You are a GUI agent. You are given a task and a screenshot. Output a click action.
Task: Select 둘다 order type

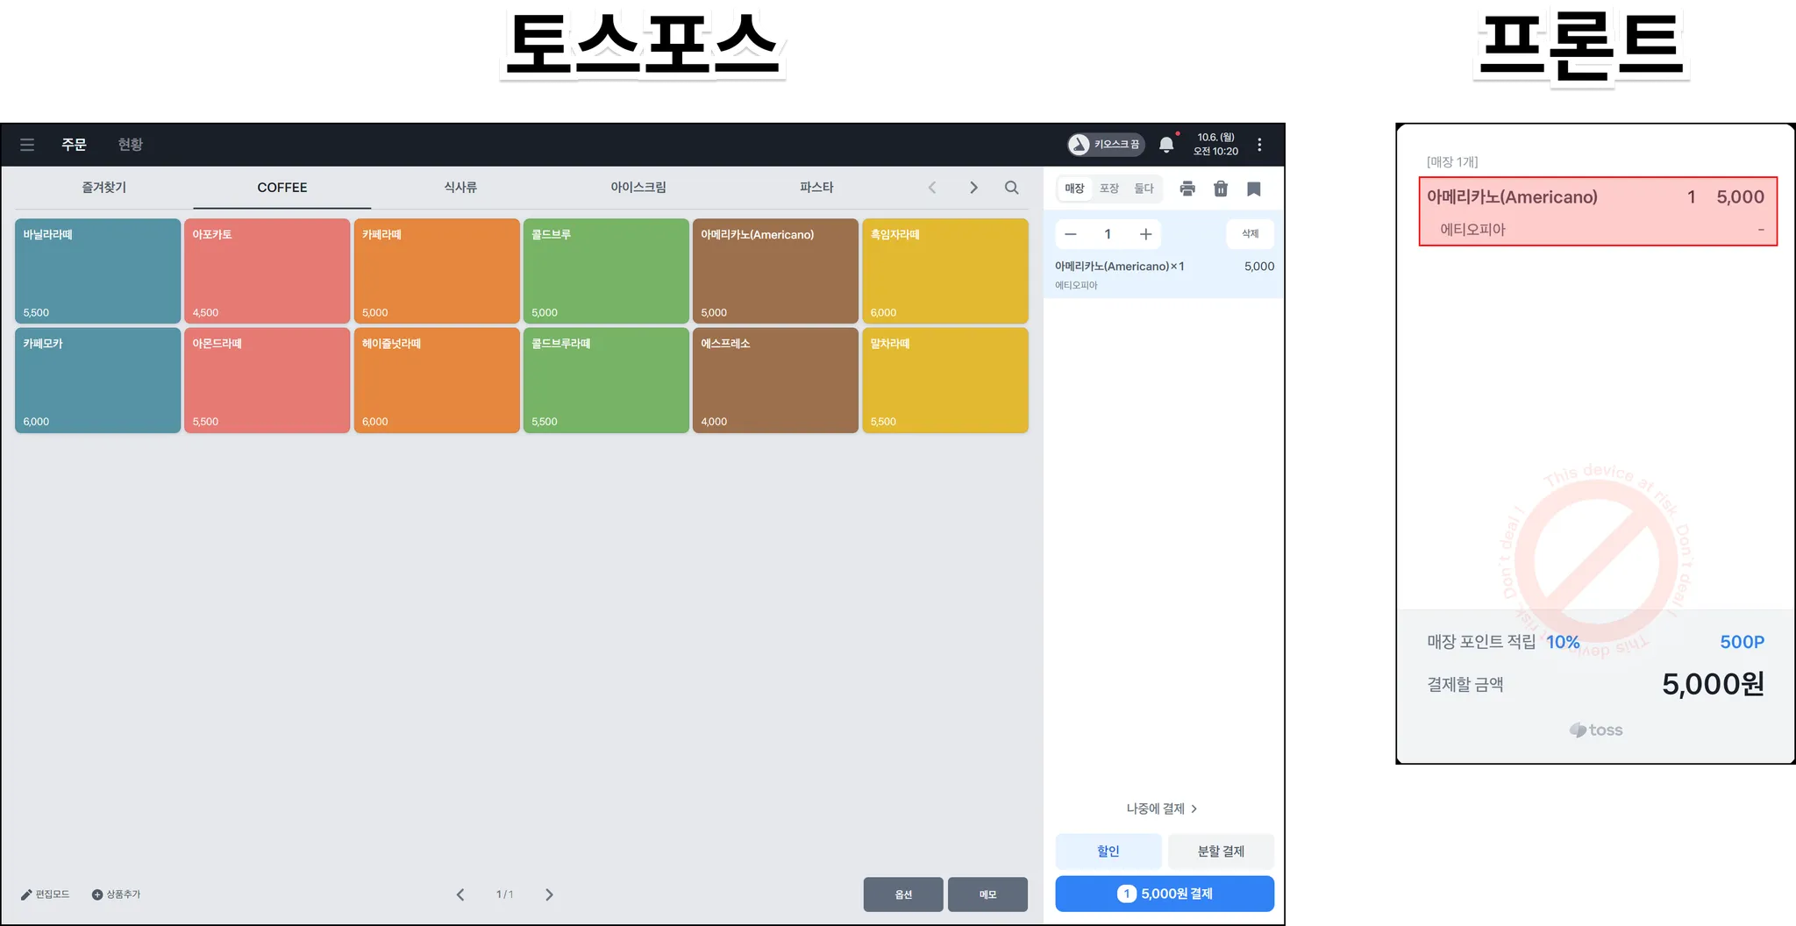tap(1144, 189)
